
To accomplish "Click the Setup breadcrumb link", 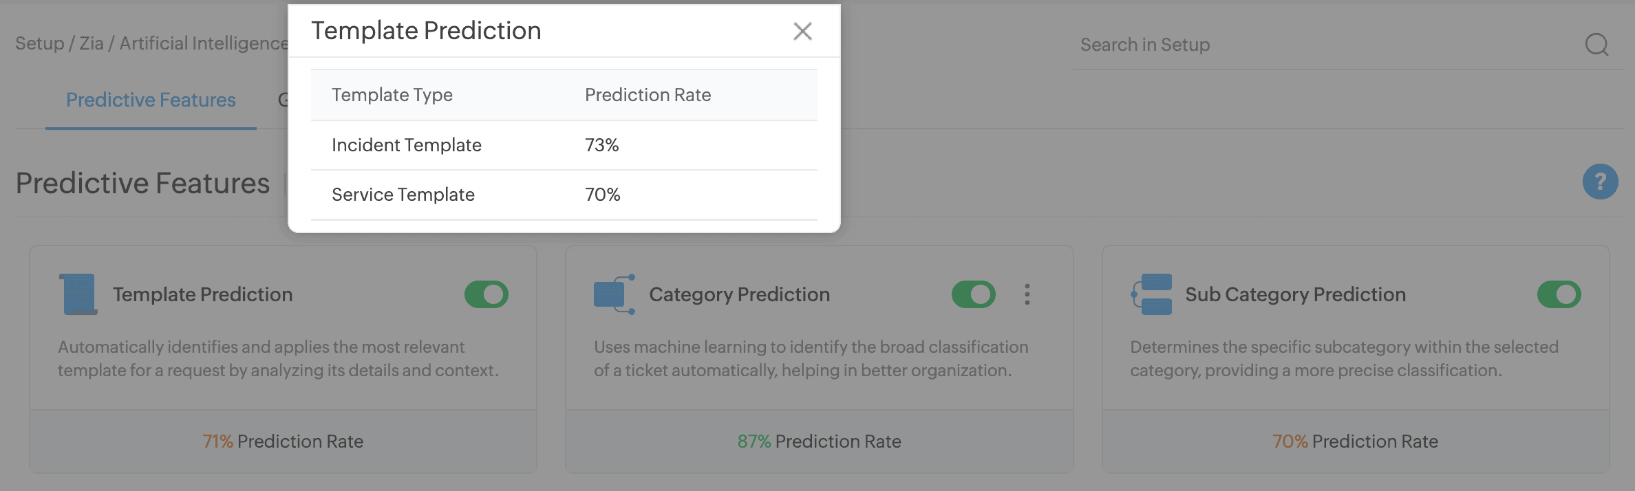I will coord(39,43).
